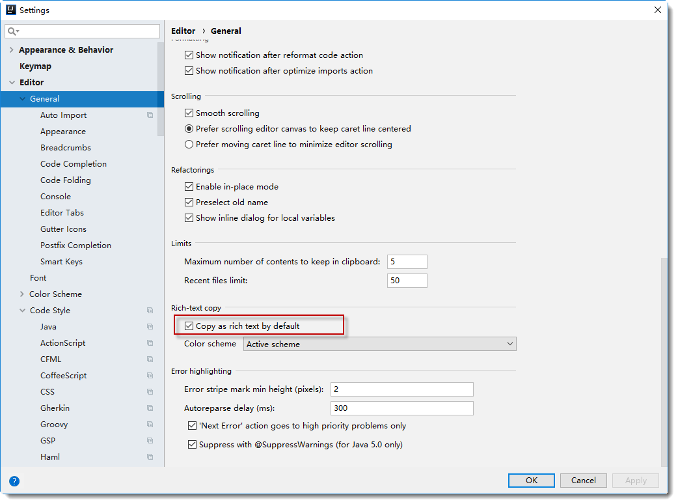Select Prefer moving caret line radio option
This screenshot has height=504, width=678.
pos(189,145)
